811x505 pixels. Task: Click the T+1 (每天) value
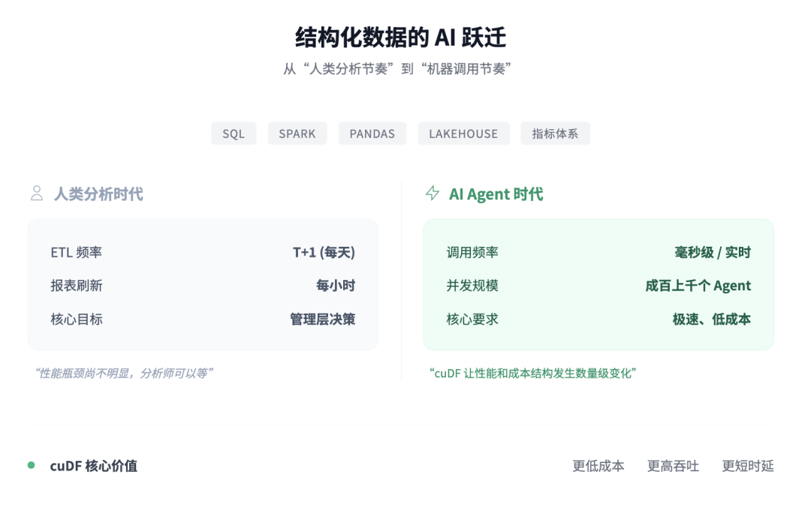[x=324, y=253]
